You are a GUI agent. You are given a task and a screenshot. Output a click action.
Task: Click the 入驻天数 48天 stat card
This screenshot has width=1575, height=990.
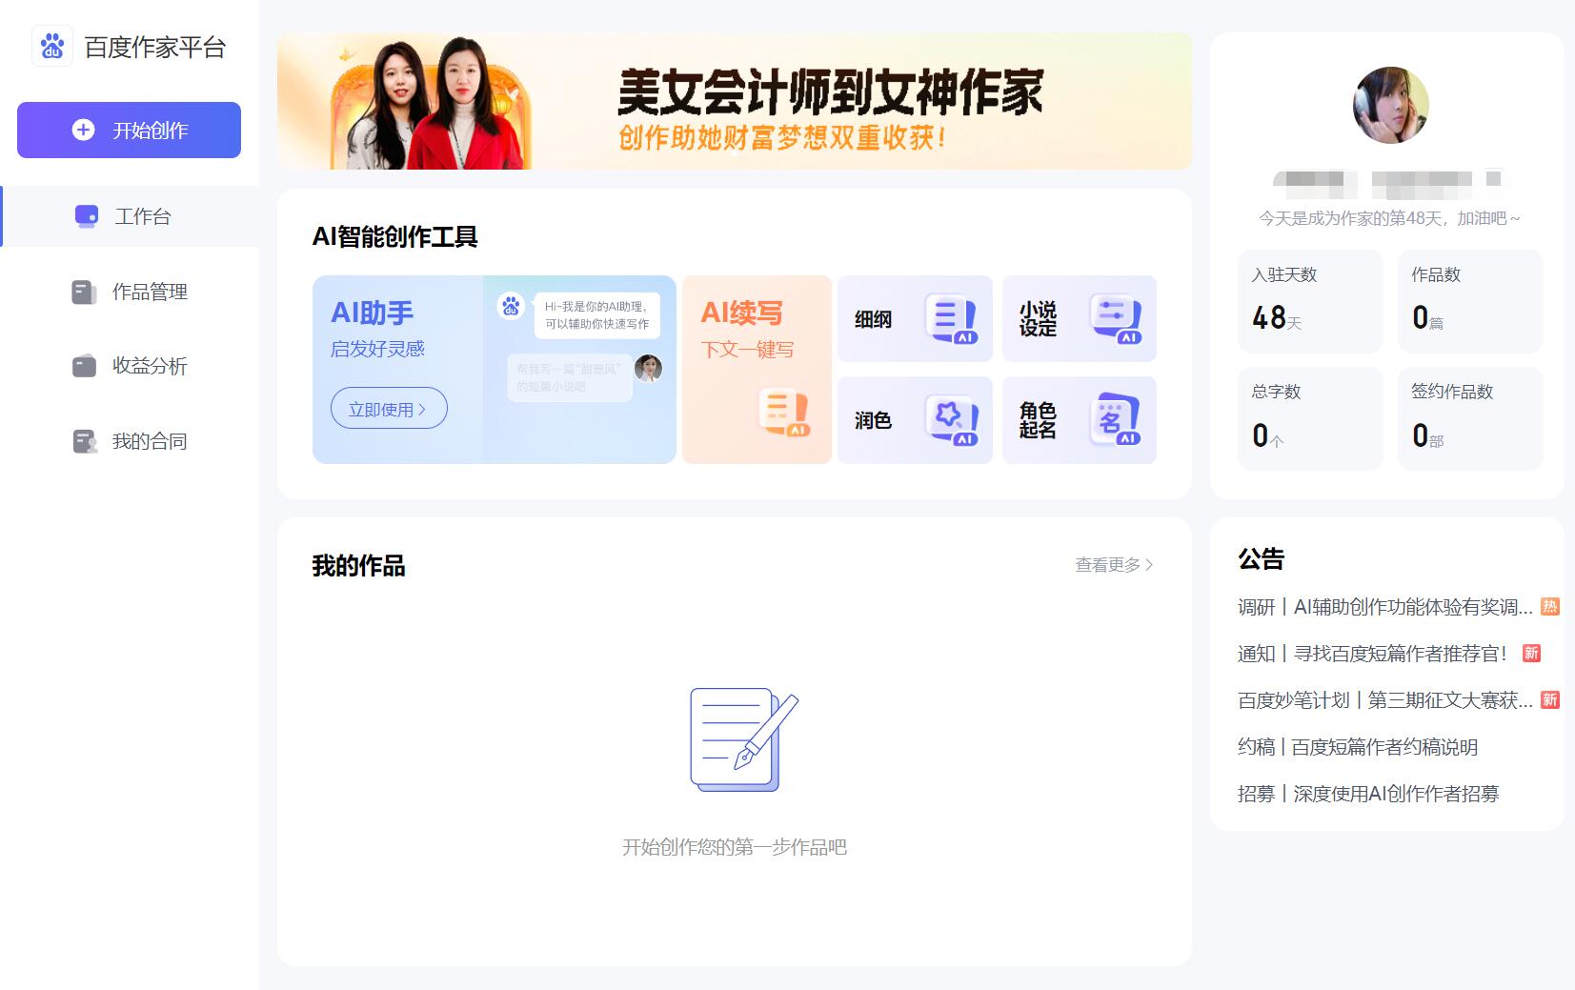[1310, 301]
